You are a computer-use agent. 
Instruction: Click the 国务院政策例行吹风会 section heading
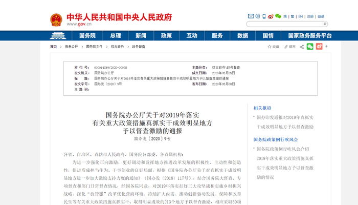276,139
